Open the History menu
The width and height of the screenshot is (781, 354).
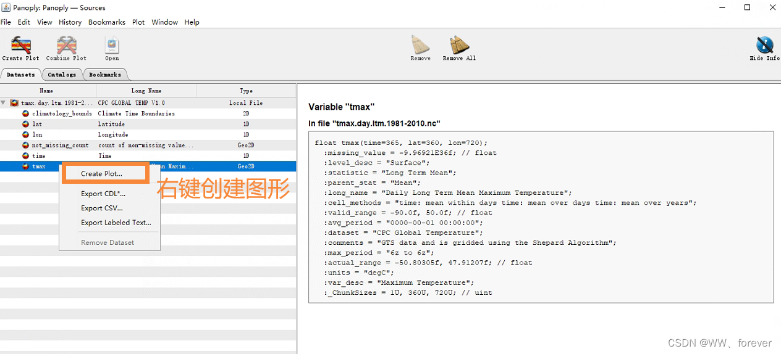[x=70, y=22]
